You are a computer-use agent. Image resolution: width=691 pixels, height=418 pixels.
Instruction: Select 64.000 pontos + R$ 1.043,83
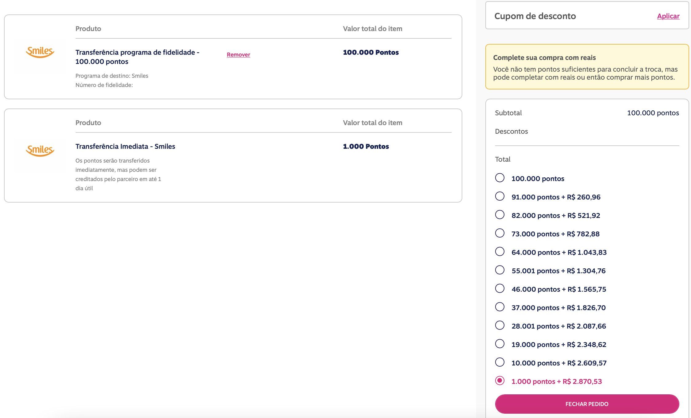pos(500,251)
